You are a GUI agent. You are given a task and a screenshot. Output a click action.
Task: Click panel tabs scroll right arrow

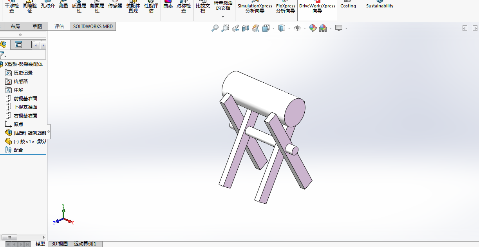click(x=43, y=46)
